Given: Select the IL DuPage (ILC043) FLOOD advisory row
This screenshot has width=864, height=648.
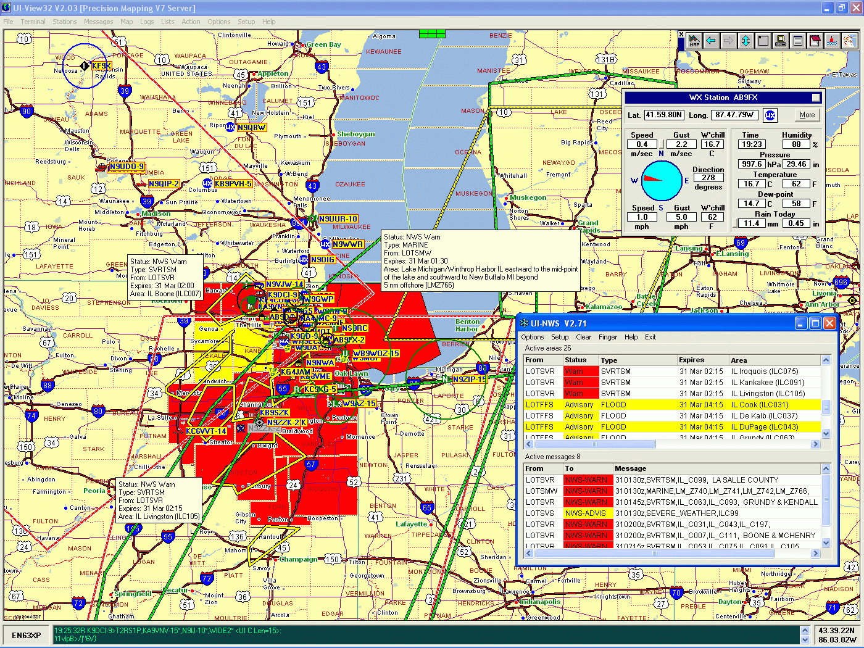Looking at the screenshot, I should 671,427.
